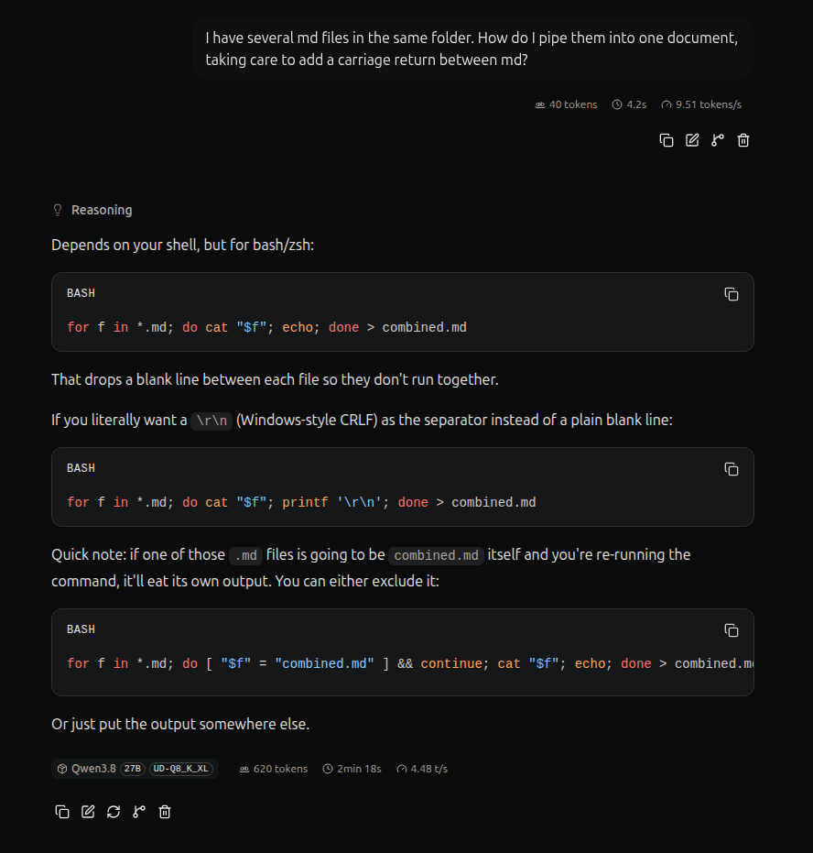The image size is (813, 853).
Task: Regenerate the assistant response
Action: pos(113,812)
